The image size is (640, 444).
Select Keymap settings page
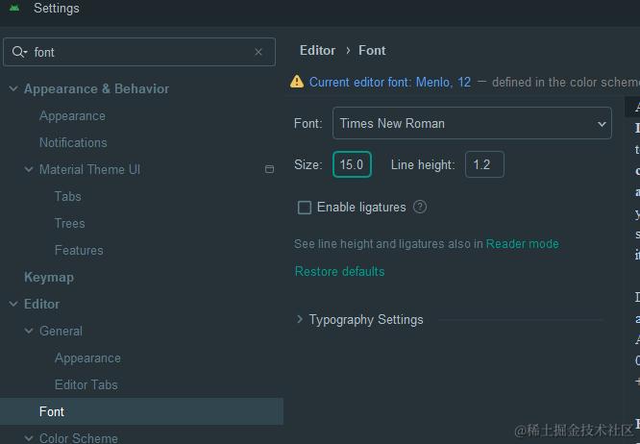click(49, 277)
